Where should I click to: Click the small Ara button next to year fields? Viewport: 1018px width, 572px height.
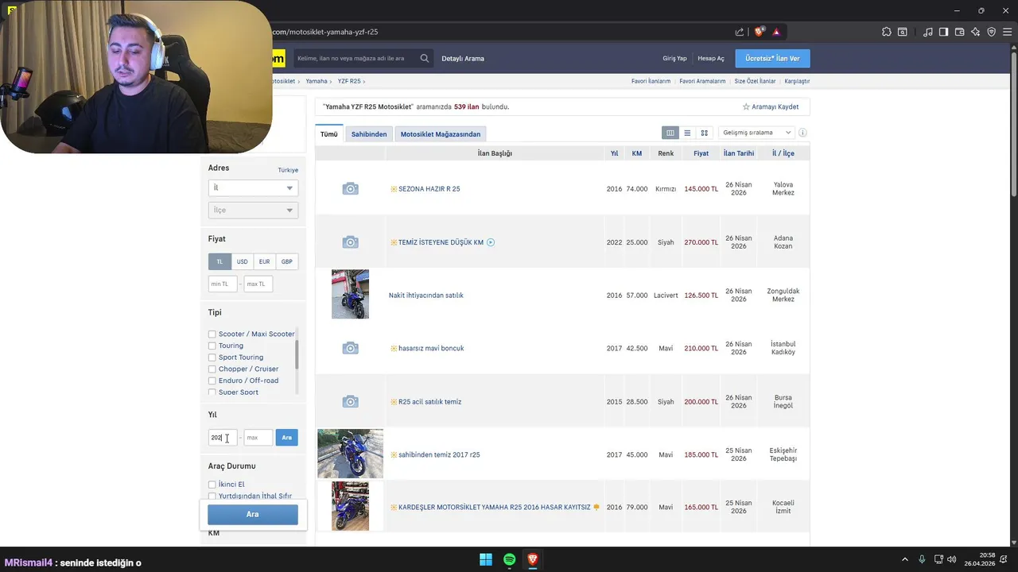[x=286, y=438]
